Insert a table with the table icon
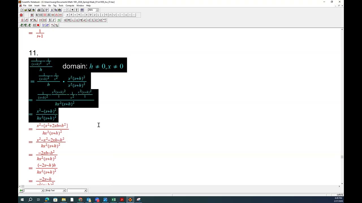The height and width of the screenshot is (203, 362). [x=82, y=10]
